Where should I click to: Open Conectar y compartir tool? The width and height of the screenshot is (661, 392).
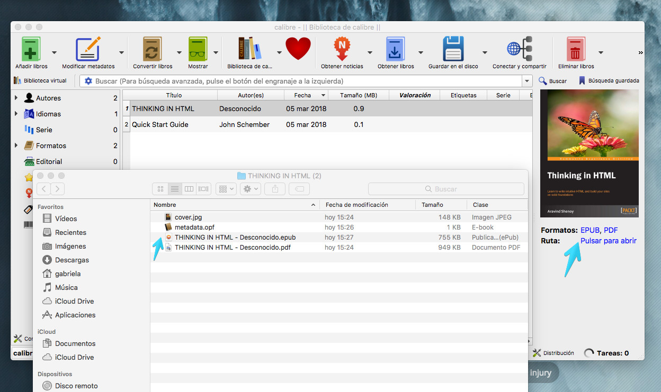coord(519,50)
